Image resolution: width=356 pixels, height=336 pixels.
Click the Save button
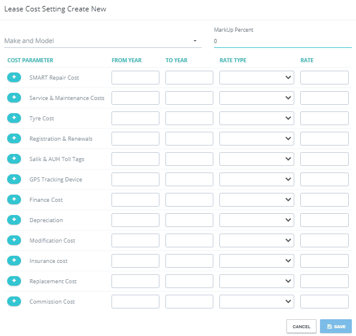tap(336, 326)
